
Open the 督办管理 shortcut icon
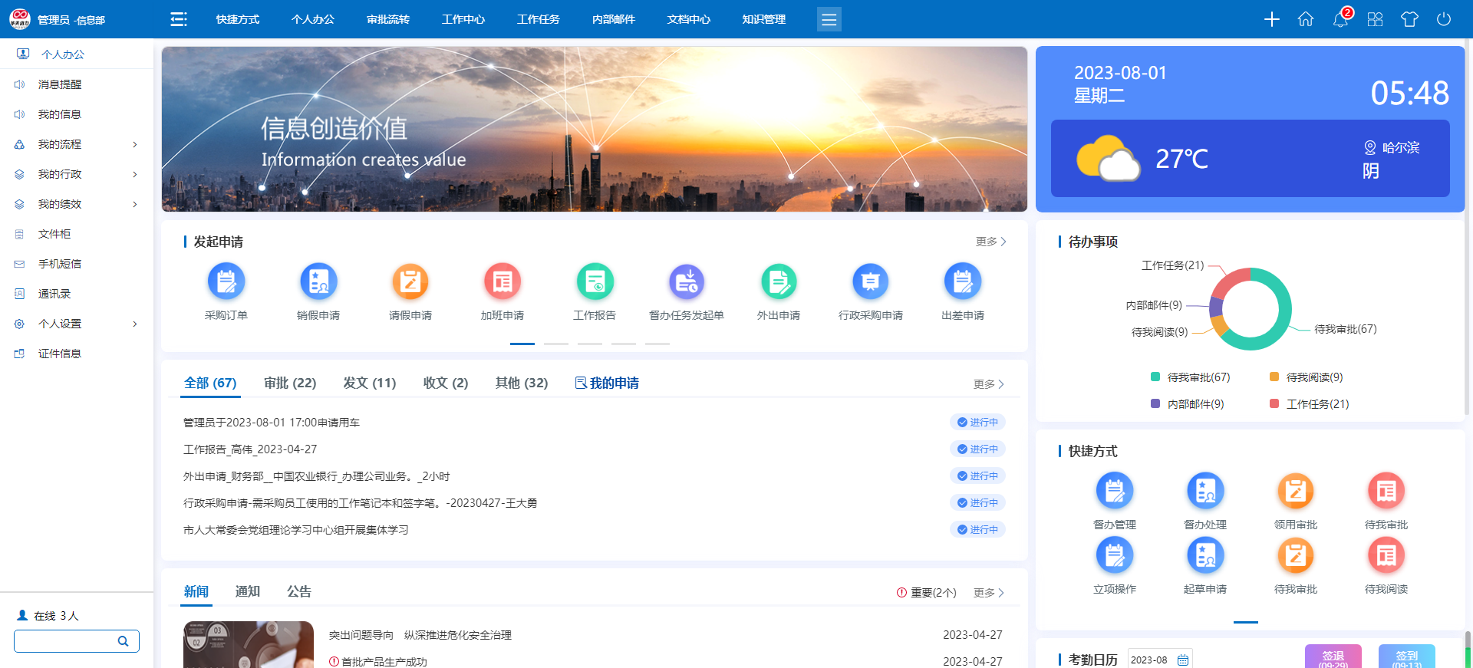coord(1114,492)
